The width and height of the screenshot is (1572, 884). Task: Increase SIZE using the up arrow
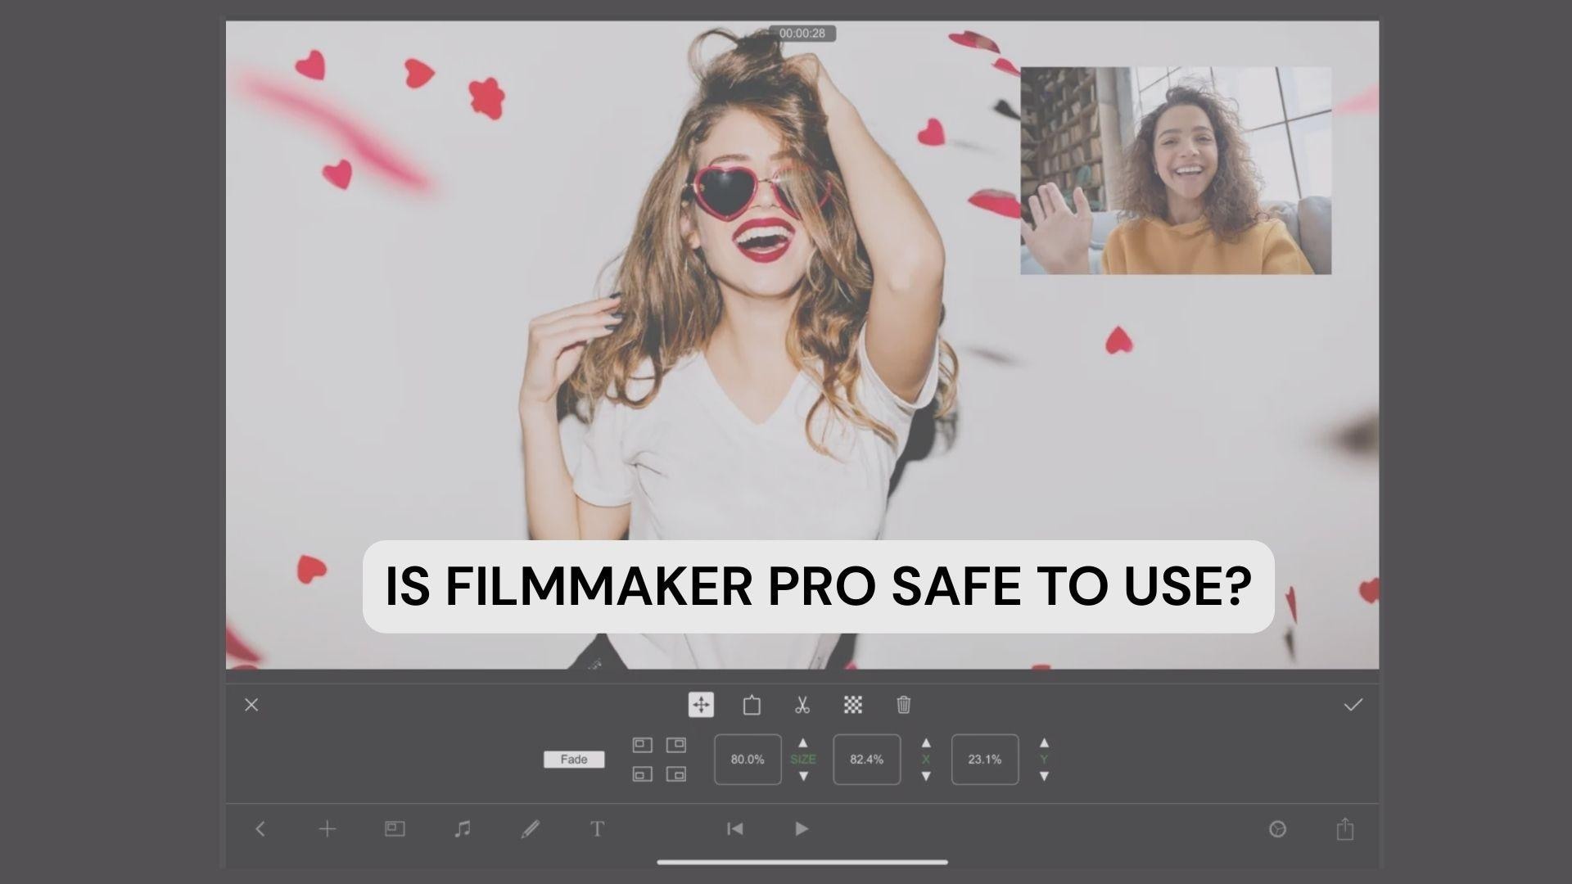803,745
